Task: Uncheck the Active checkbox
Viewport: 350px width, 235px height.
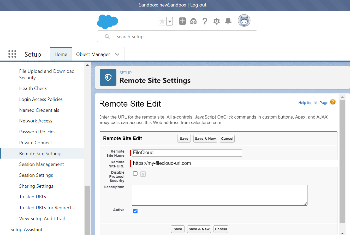Action: point(135,211)
